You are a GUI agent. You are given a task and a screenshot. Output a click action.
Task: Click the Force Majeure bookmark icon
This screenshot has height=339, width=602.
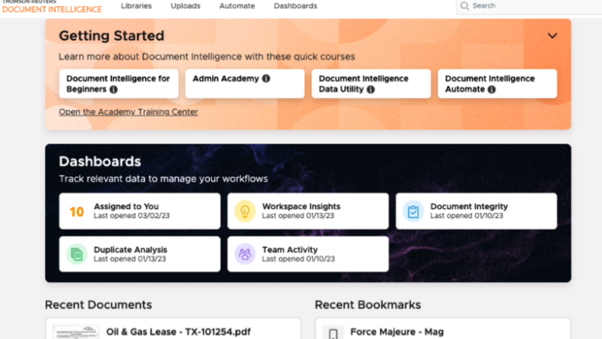[333, 333]
